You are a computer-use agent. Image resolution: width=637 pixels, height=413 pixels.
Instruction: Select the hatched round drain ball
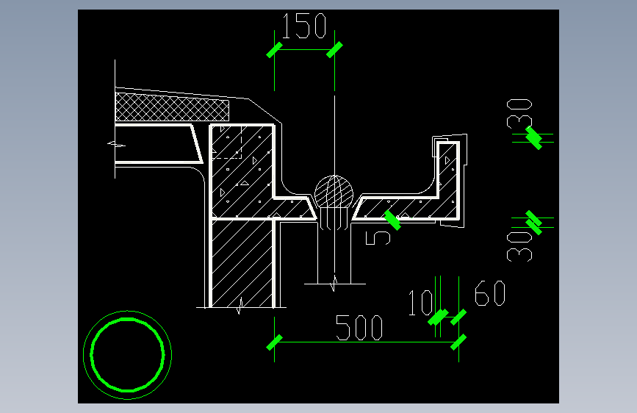(x=334, y=193)
